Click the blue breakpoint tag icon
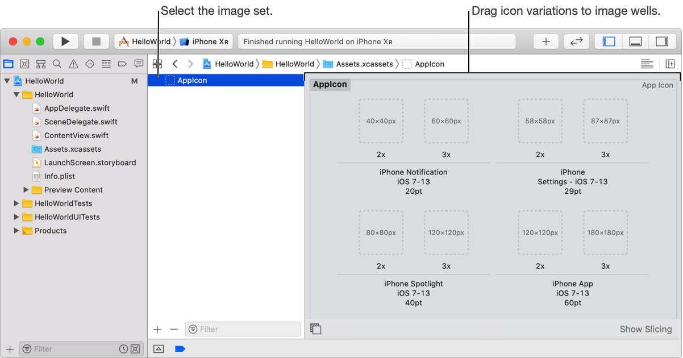The image size is (683, 358). (x=180, y=349)
